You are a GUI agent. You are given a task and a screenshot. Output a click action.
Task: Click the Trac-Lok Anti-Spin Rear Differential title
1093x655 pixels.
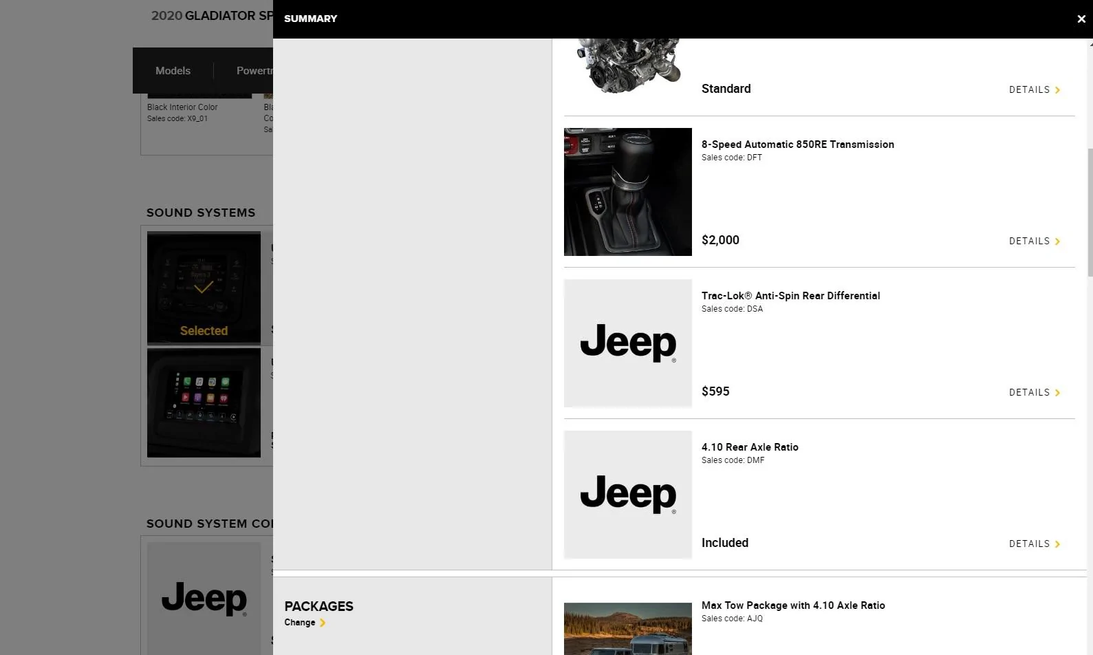point(791,296)
